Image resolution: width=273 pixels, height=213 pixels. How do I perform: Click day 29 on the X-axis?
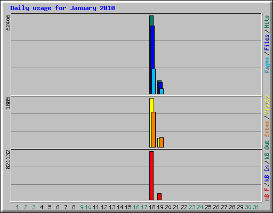click(x=240, y=207)
